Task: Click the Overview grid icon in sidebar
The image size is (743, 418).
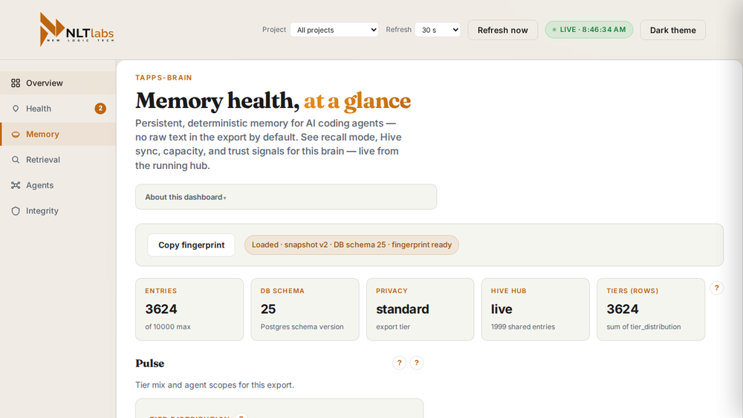Action: 16,83
